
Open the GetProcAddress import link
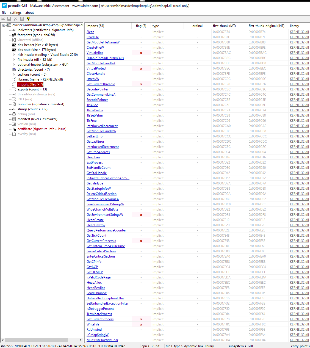coord(98,152)
